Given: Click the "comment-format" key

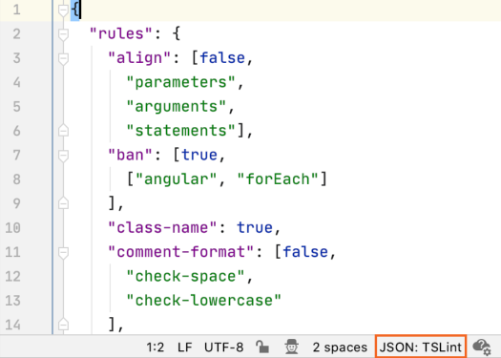Looking at the screenshot, I should 181,252.
